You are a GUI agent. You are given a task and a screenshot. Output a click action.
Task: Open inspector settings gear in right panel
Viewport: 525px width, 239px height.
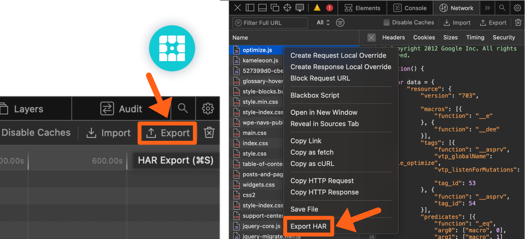[x=517, y=8]
